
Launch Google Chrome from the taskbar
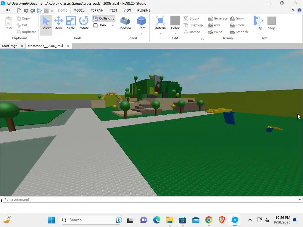click(x=209, y=220)
